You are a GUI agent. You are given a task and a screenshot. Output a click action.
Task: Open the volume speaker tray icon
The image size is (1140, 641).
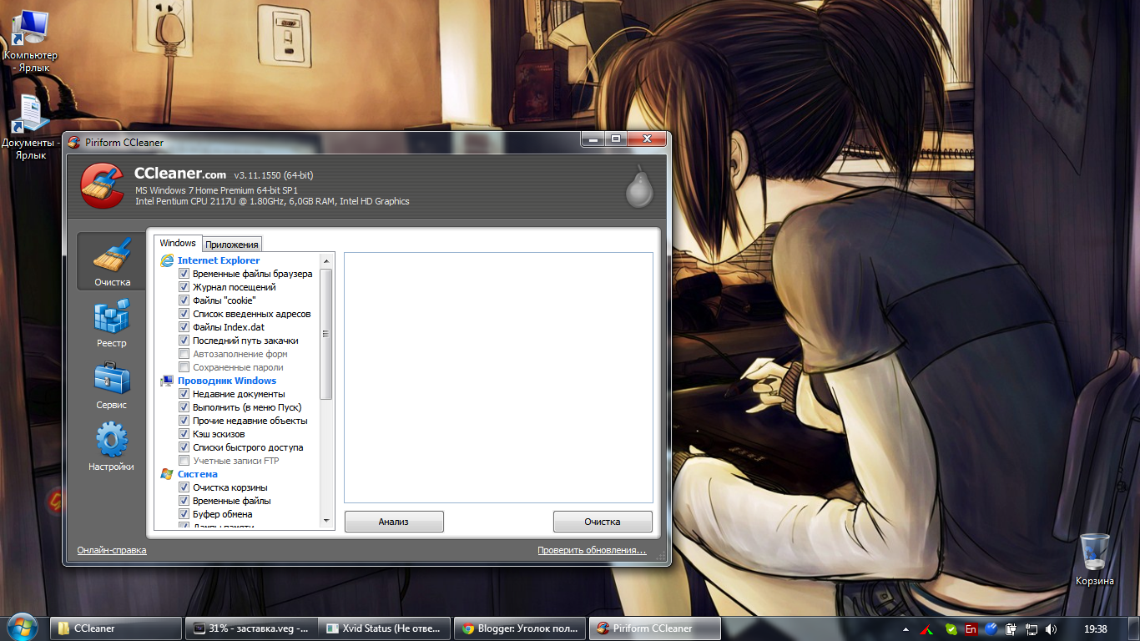(x=1052, y=628)
